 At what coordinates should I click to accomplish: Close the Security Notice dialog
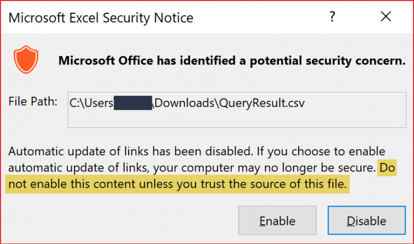coord(385,17)
